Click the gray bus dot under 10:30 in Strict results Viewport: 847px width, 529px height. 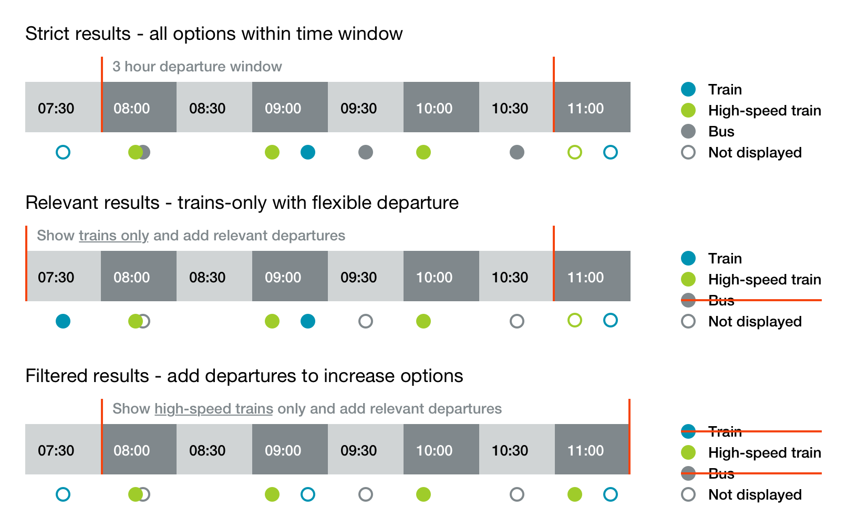click(x=517, y=152)
